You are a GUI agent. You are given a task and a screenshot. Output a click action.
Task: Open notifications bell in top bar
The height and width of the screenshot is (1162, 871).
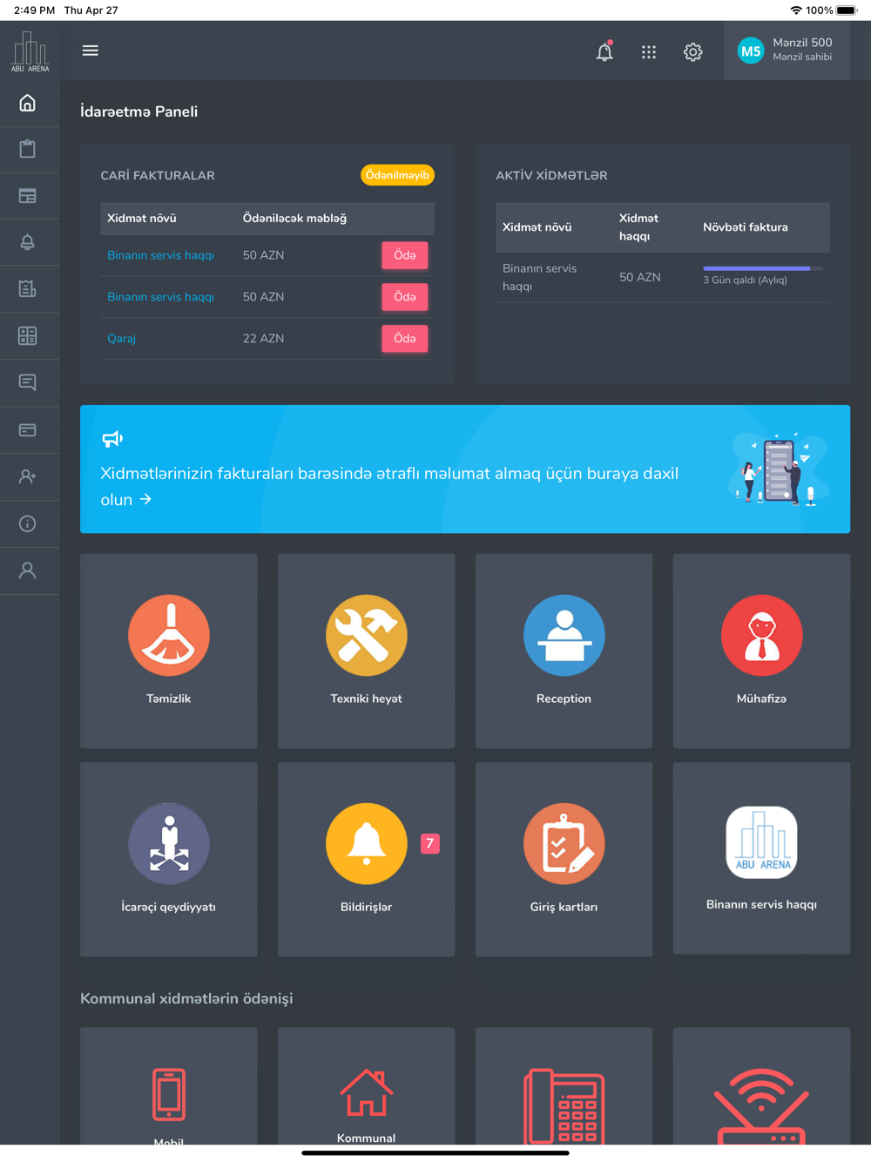(604, 51)
